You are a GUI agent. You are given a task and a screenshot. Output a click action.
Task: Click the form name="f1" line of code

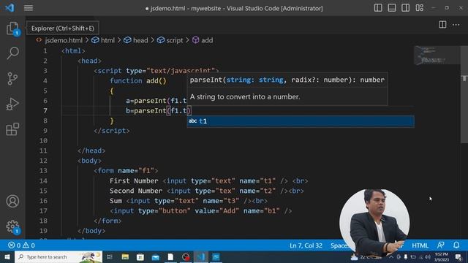click(x=126, y=171)
